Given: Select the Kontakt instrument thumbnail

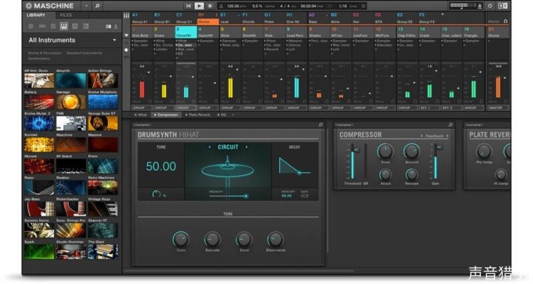Looking at the screenshot, I should [x=39, y=144].
